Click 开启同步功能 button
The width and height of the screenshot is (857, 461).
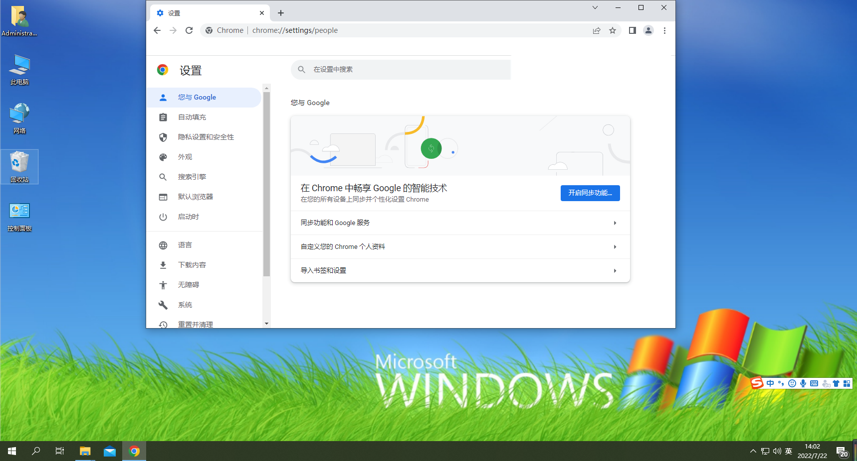[590, 193]
